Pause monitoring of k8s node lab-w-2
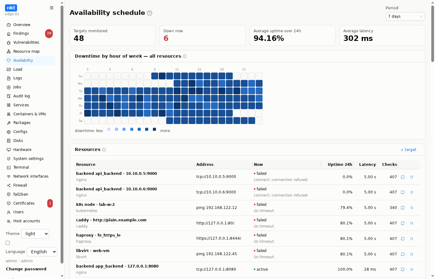Screen dimensions: 435x279 pos(412,208)
